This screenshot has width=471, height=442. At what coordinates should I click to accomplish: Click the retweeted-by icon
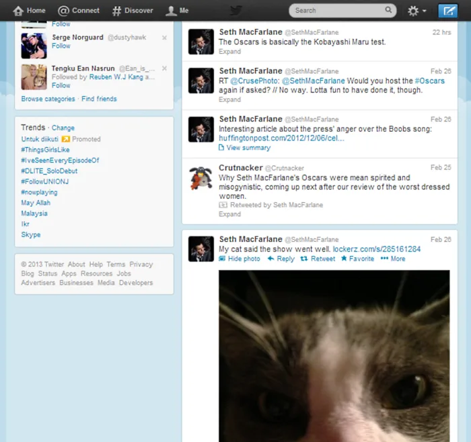click(x=223, y=205)
